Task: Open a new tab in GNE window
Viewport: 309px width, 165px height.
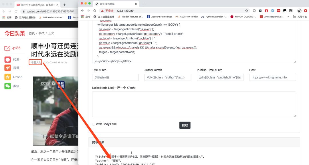Action: 143,4
